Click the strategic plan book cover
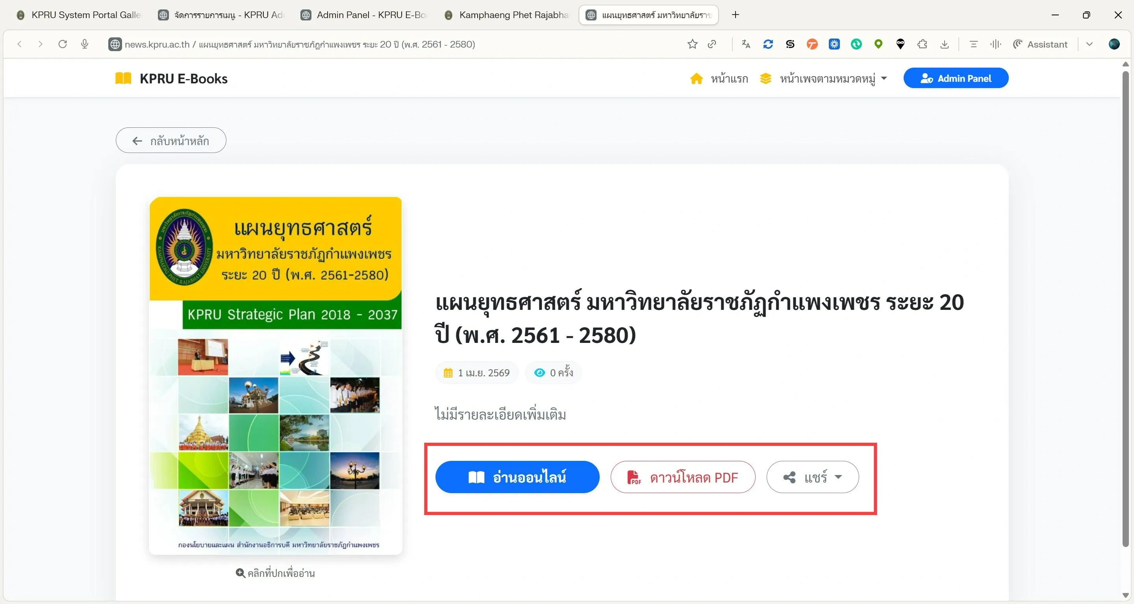This screenshot has width=1134, height=604. (276, 376)
